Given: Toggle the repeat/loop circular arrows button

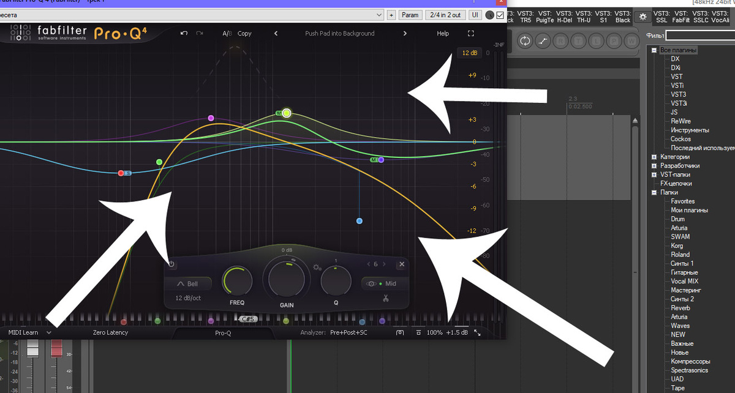Looking at the screenshot, I should [x=525, y=41].
